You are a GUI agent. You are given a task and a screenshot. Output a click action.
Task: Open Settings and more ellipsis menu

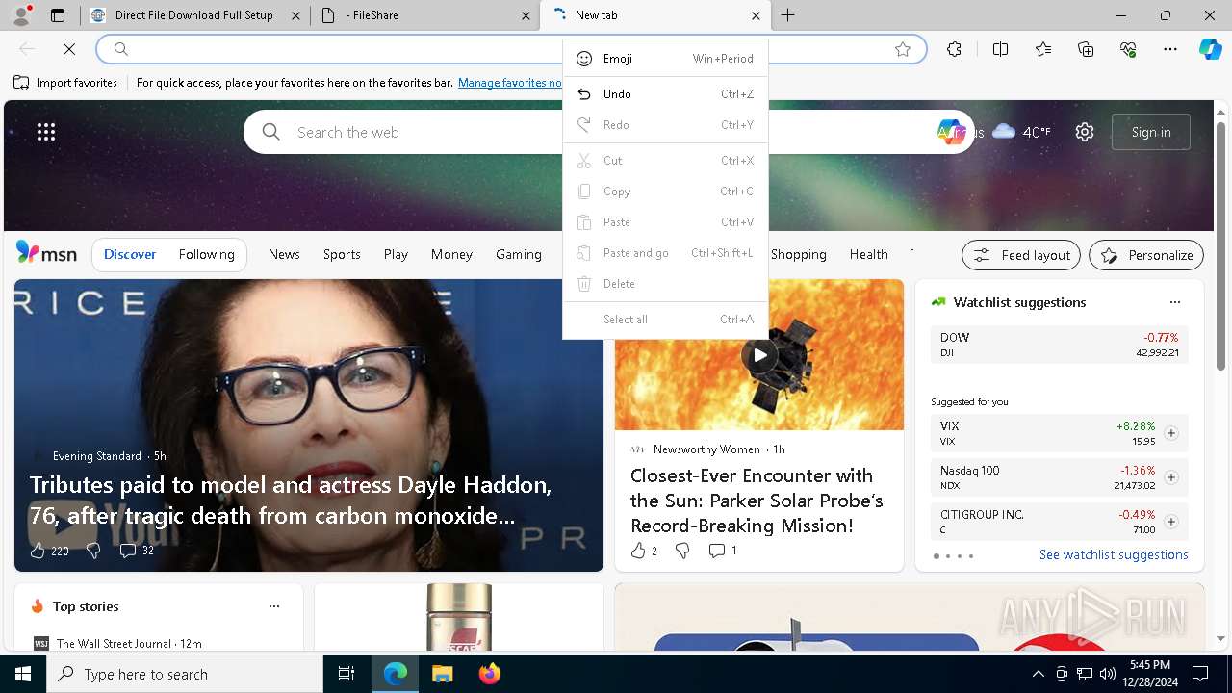pos(1170,49)
